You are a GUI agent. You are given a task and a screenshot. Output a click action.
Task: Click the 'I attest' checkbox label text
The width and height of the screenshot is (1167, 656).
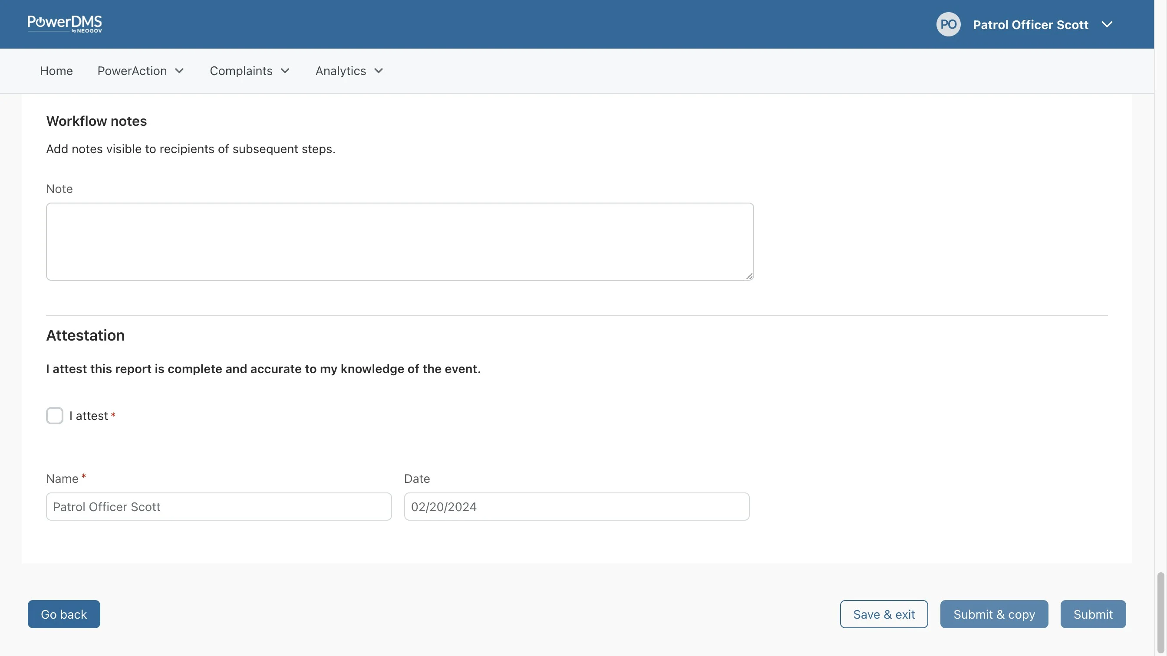(x=89, y=416)
